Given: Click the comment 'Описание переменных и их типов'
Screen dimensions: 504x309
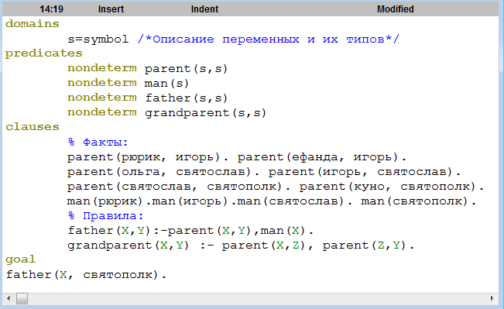Looking at the screenshot, I should coord(269,39).
